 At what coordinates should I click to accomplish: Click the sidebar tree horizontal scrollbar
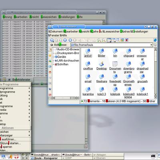66,98
